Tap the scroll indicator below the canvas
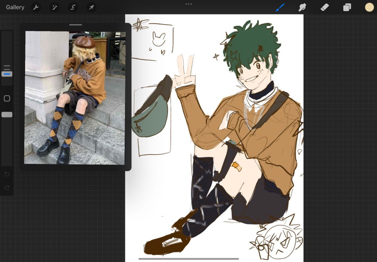 coord(188,259)
